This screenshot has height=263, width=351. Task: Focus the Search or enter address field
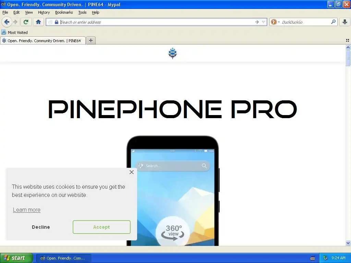[x=157, y=22]
